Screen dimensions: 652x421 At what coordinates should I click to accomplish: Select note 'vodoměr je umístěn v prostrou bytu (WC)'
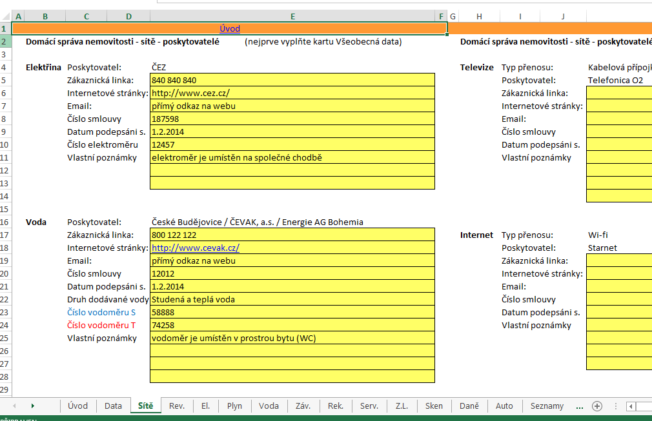point(292,338)
